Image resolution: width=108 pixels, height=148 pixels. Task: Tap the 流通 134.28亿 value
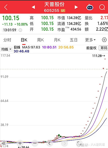(74, 24)
